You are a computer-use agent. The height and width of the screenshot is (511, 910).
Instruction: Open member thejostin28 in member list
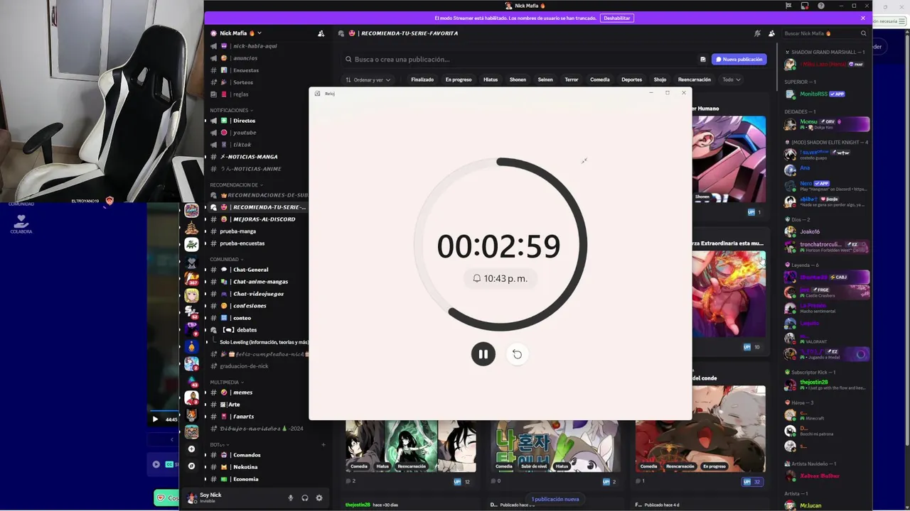[826, 385]
